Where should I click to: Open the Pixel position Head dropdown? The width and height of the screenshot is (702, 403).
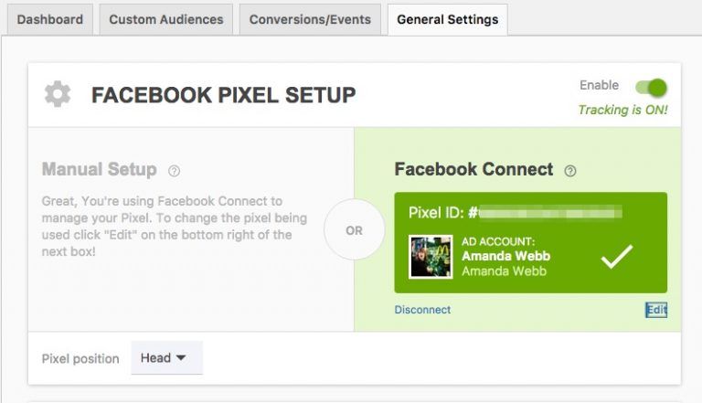(166, 358)
